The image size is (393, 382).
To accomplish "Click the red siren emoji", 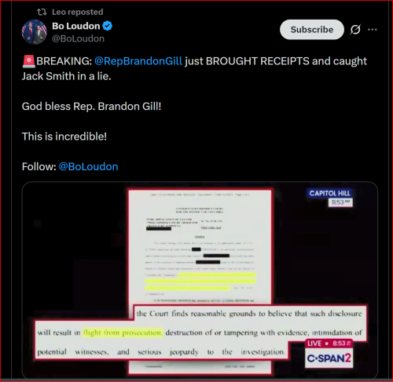I will point(28,61).
